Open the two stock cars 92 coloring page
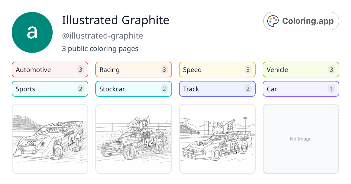The image size is (351, 184). [217, 138]
